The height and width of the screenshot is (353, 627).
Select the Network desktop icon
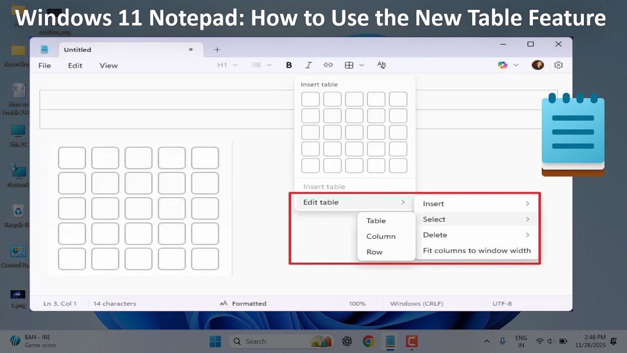point(18,176)
